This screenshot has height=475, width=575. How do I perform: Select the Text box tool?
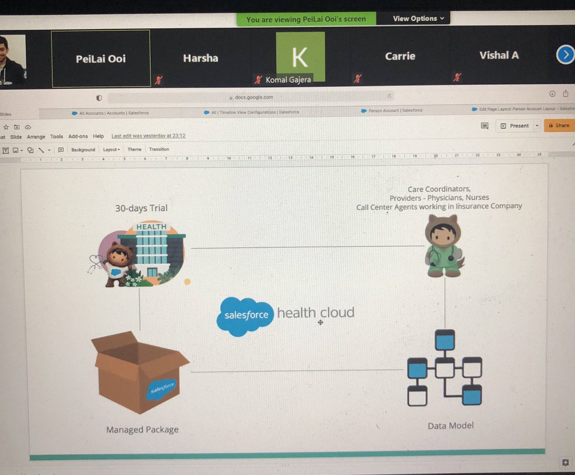pyautogui.click(x=6, y=150)
